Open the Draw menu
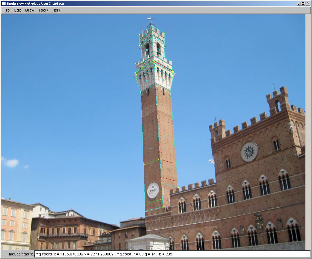 [30, 10]
